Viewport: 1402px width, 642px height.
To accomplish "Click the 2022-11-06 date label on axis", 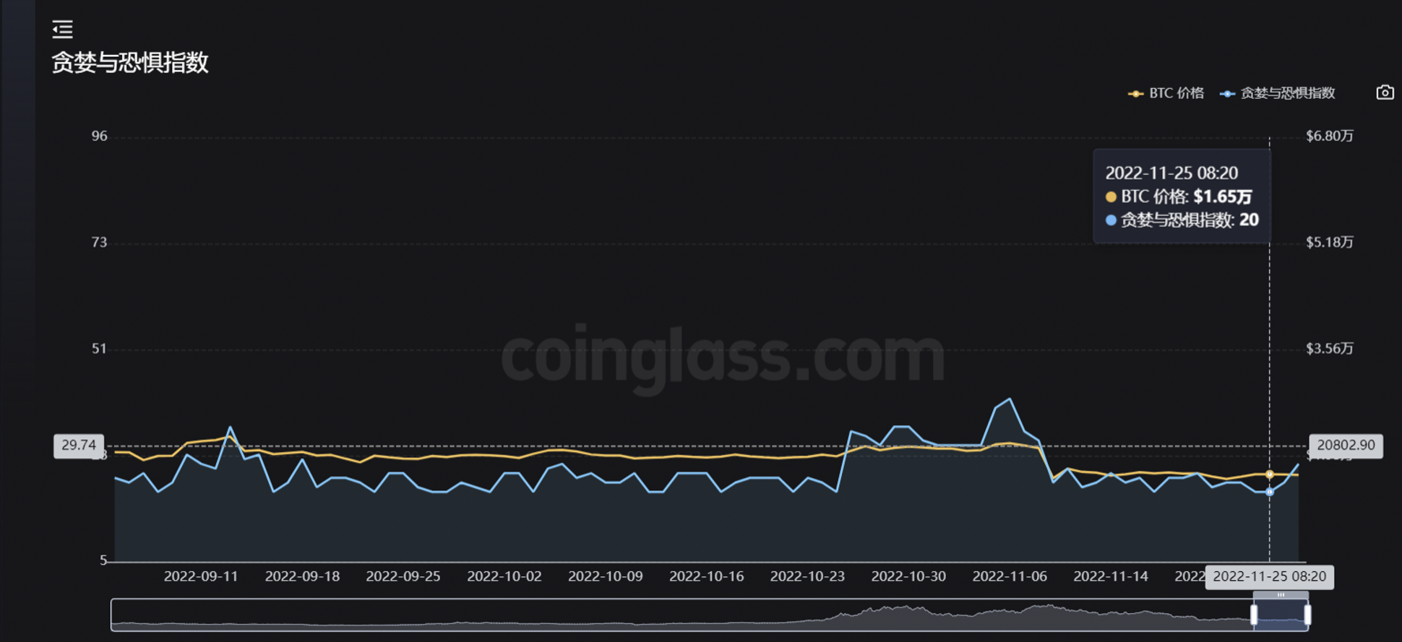I will (x=1009, y=576).
